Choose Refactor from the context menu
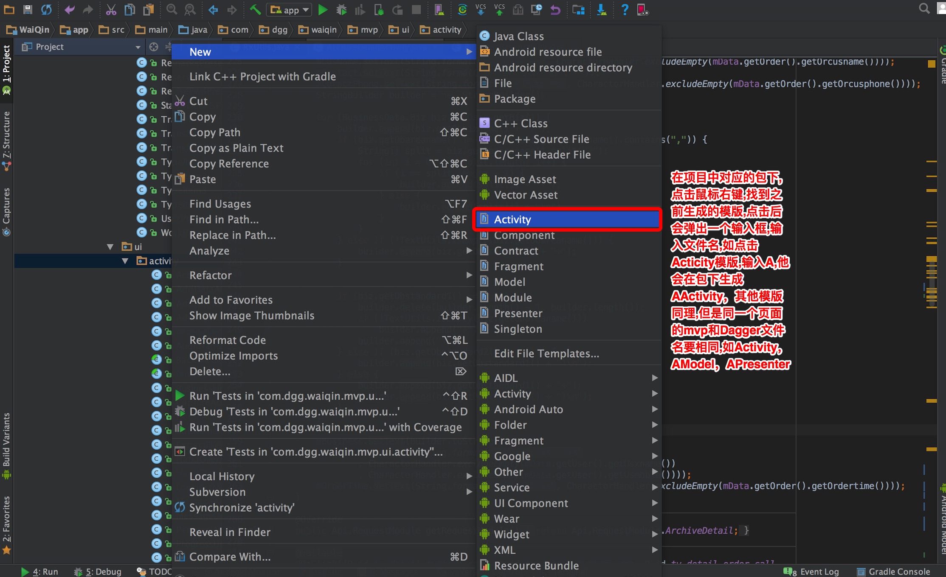Image resolution: width=946 pixels, height=577 pixels. click(211, 275)
